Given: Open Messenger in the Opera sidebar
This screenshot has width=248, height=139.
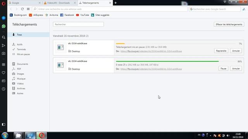Looking at the screenshot, I should coord(3,18).
